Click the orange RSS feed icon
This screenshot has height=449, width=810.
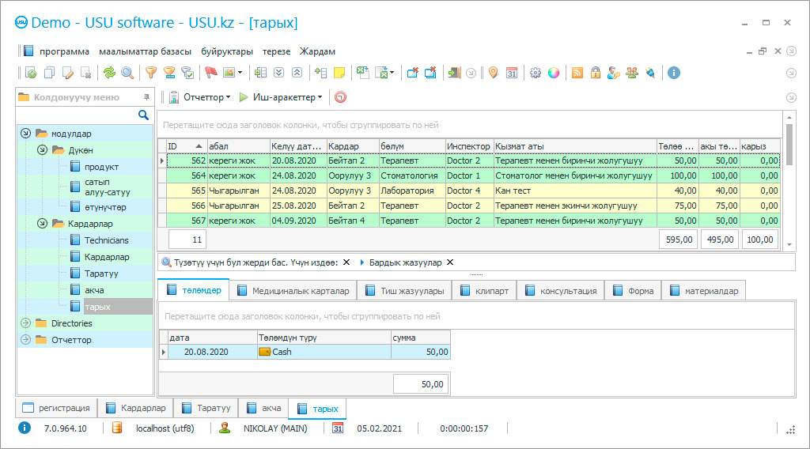point(577,73)
